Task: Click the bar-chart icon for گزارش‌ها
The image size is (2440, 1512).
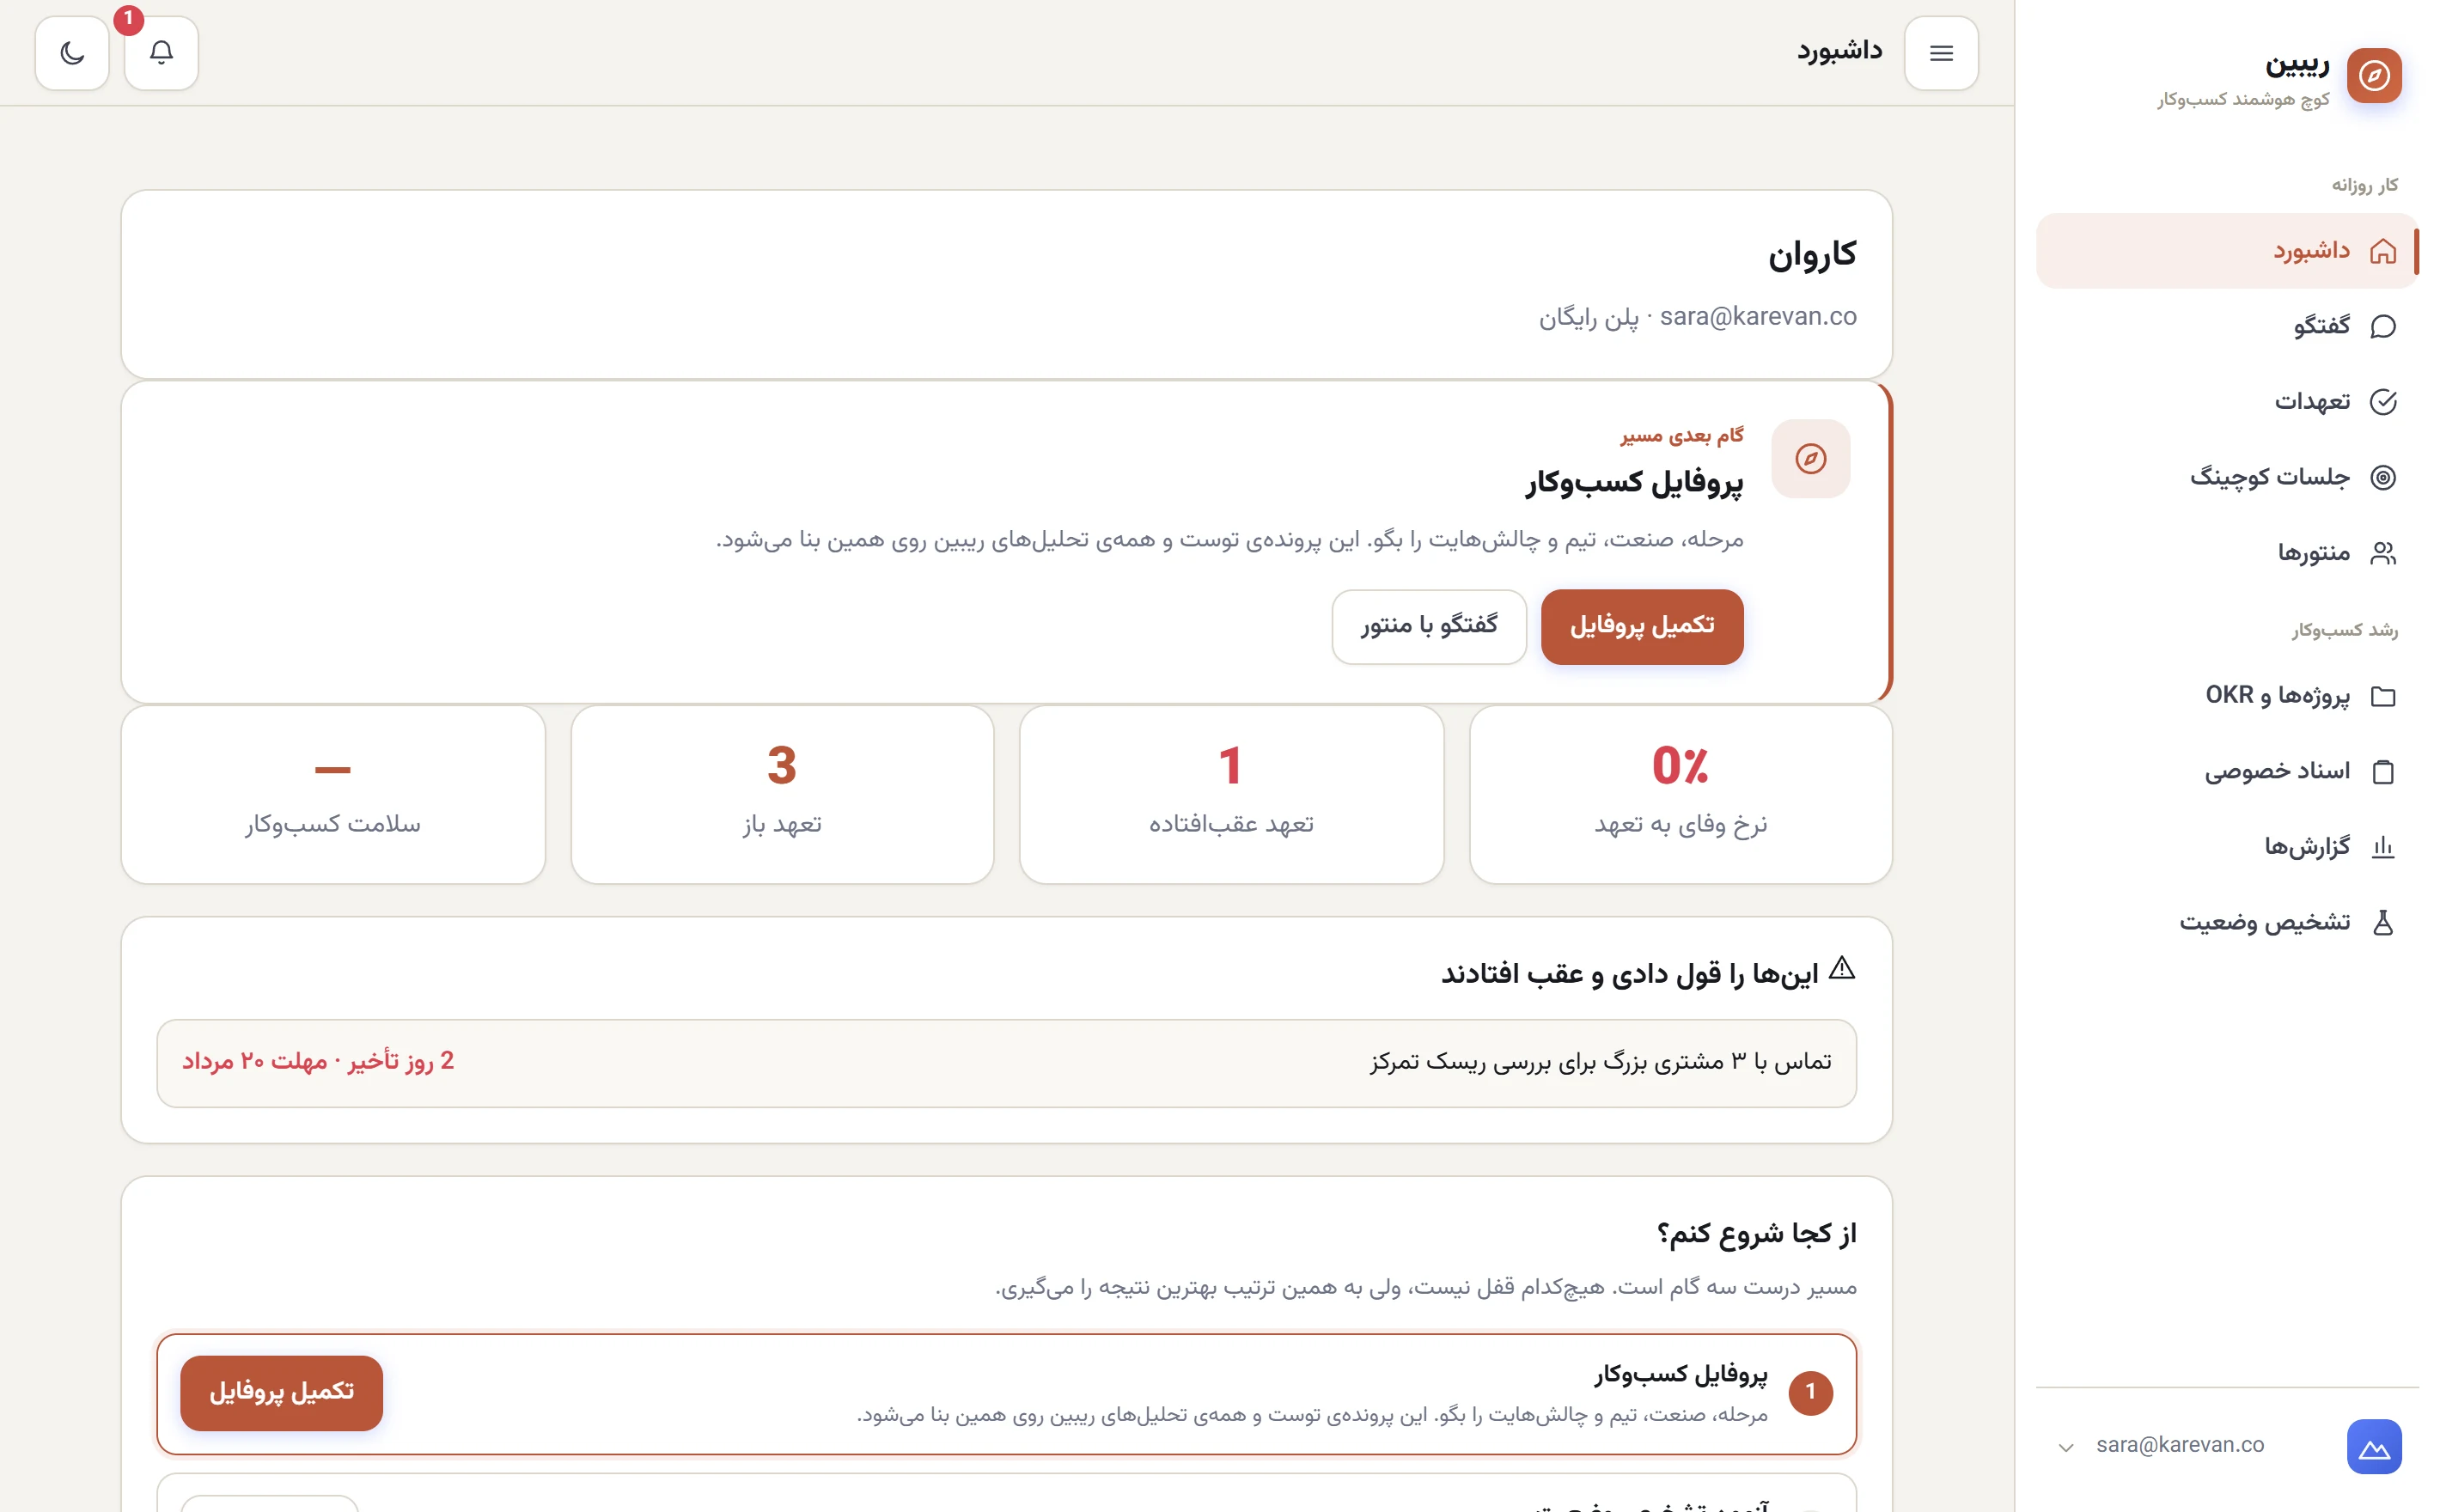Action: pos(2382,847)
